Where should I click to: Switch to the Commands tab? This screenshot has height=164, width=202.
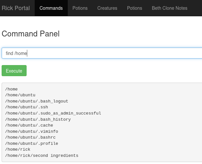point(51,8)
